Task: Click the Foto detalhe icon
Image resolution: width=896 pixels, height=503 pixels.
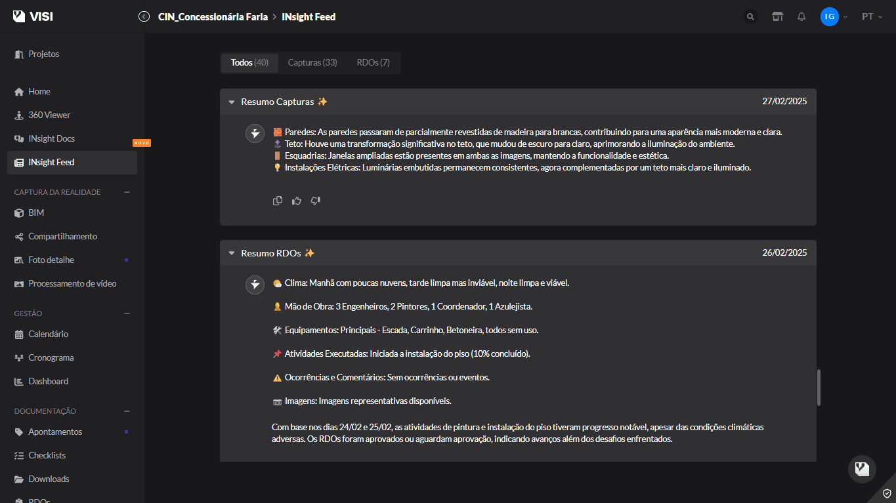Action: 19,260
